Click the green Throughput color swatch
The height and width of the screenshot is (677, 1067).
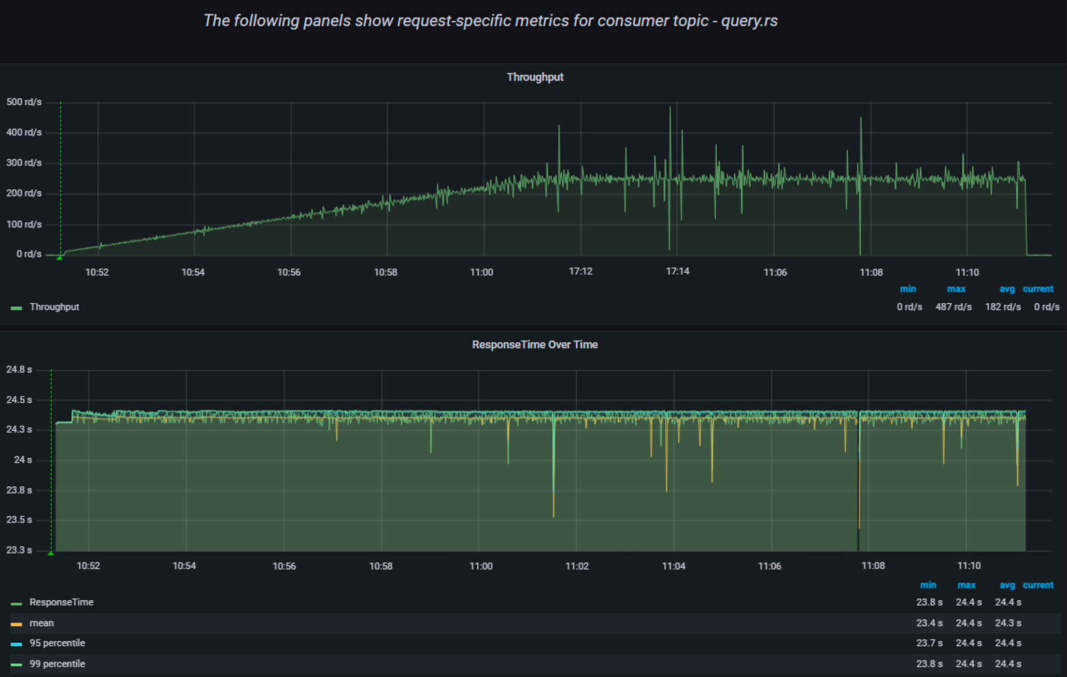coord(16,308)
